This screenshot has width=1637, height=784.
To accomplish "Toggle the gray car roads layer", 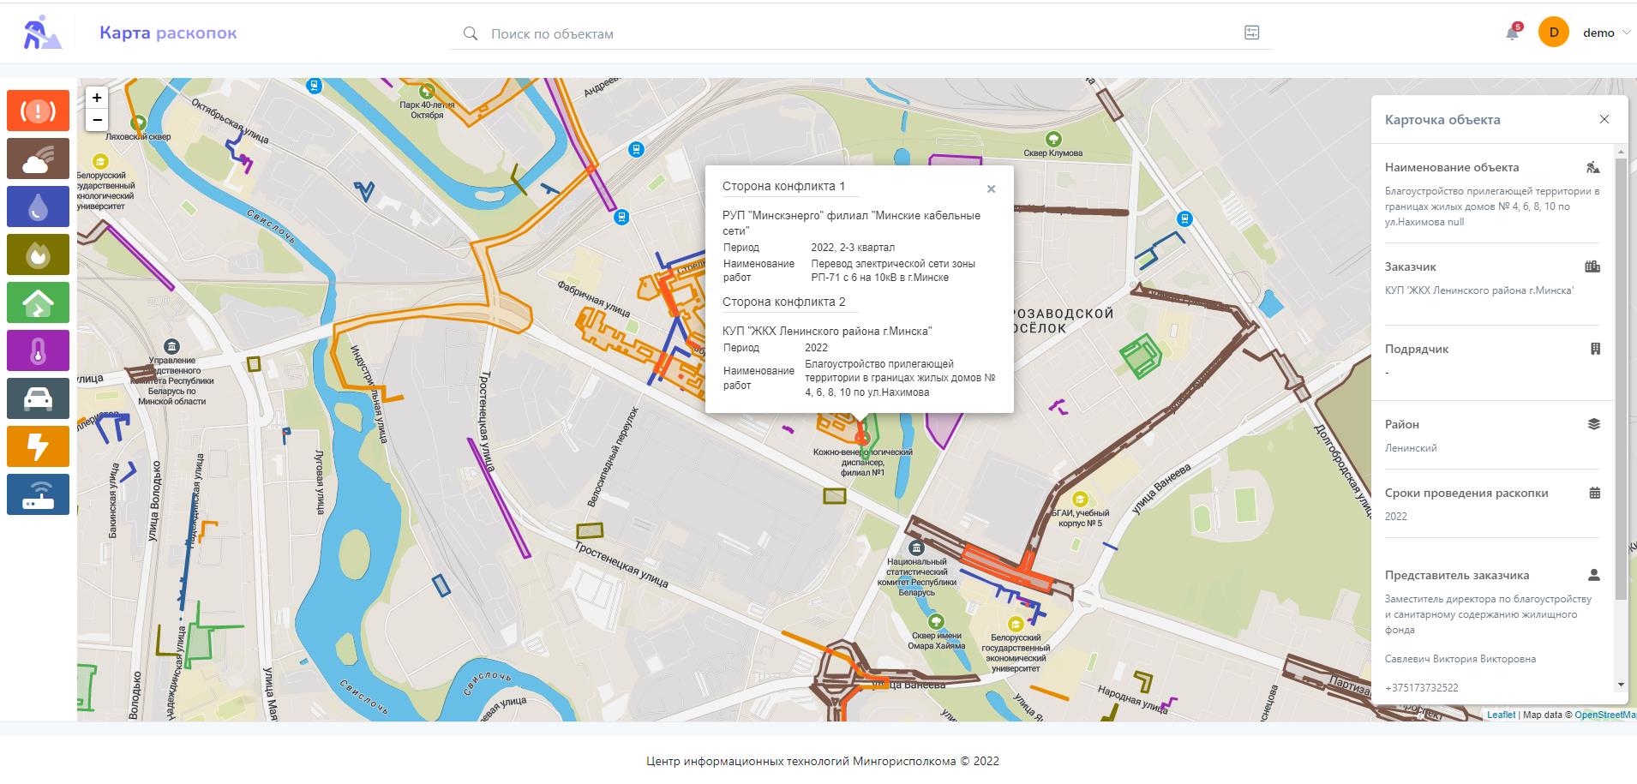I will pyautogui.click(x=38, y=398).
